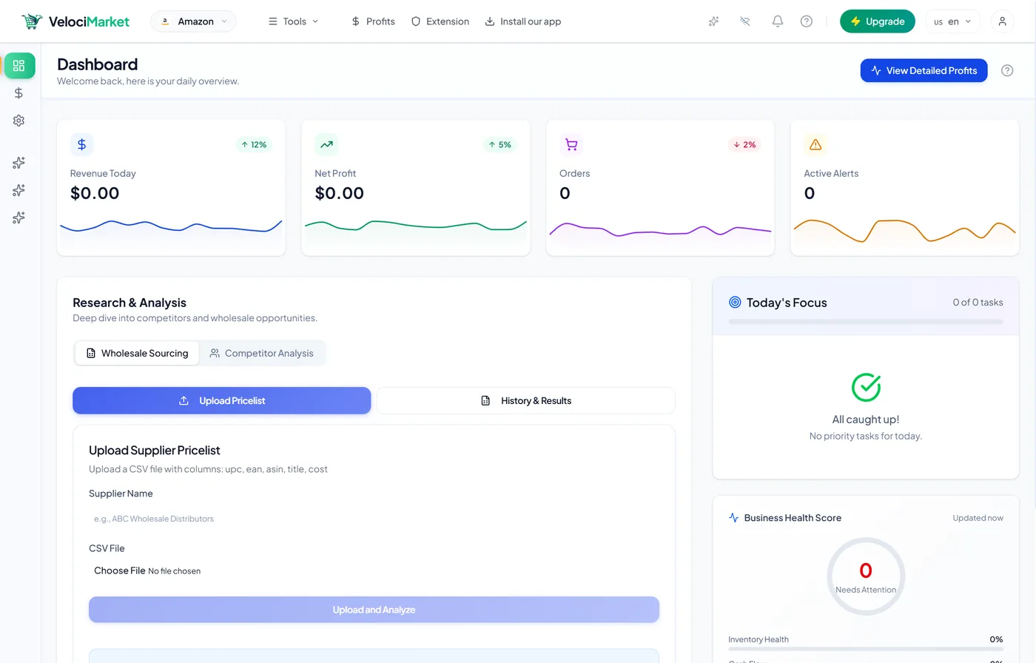
Task: Open the dollar sign sidebar item
Action: tap(19, 93)
